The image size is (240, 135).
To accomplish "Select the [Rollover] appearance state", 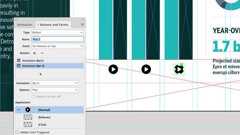I will coord(49,117).
